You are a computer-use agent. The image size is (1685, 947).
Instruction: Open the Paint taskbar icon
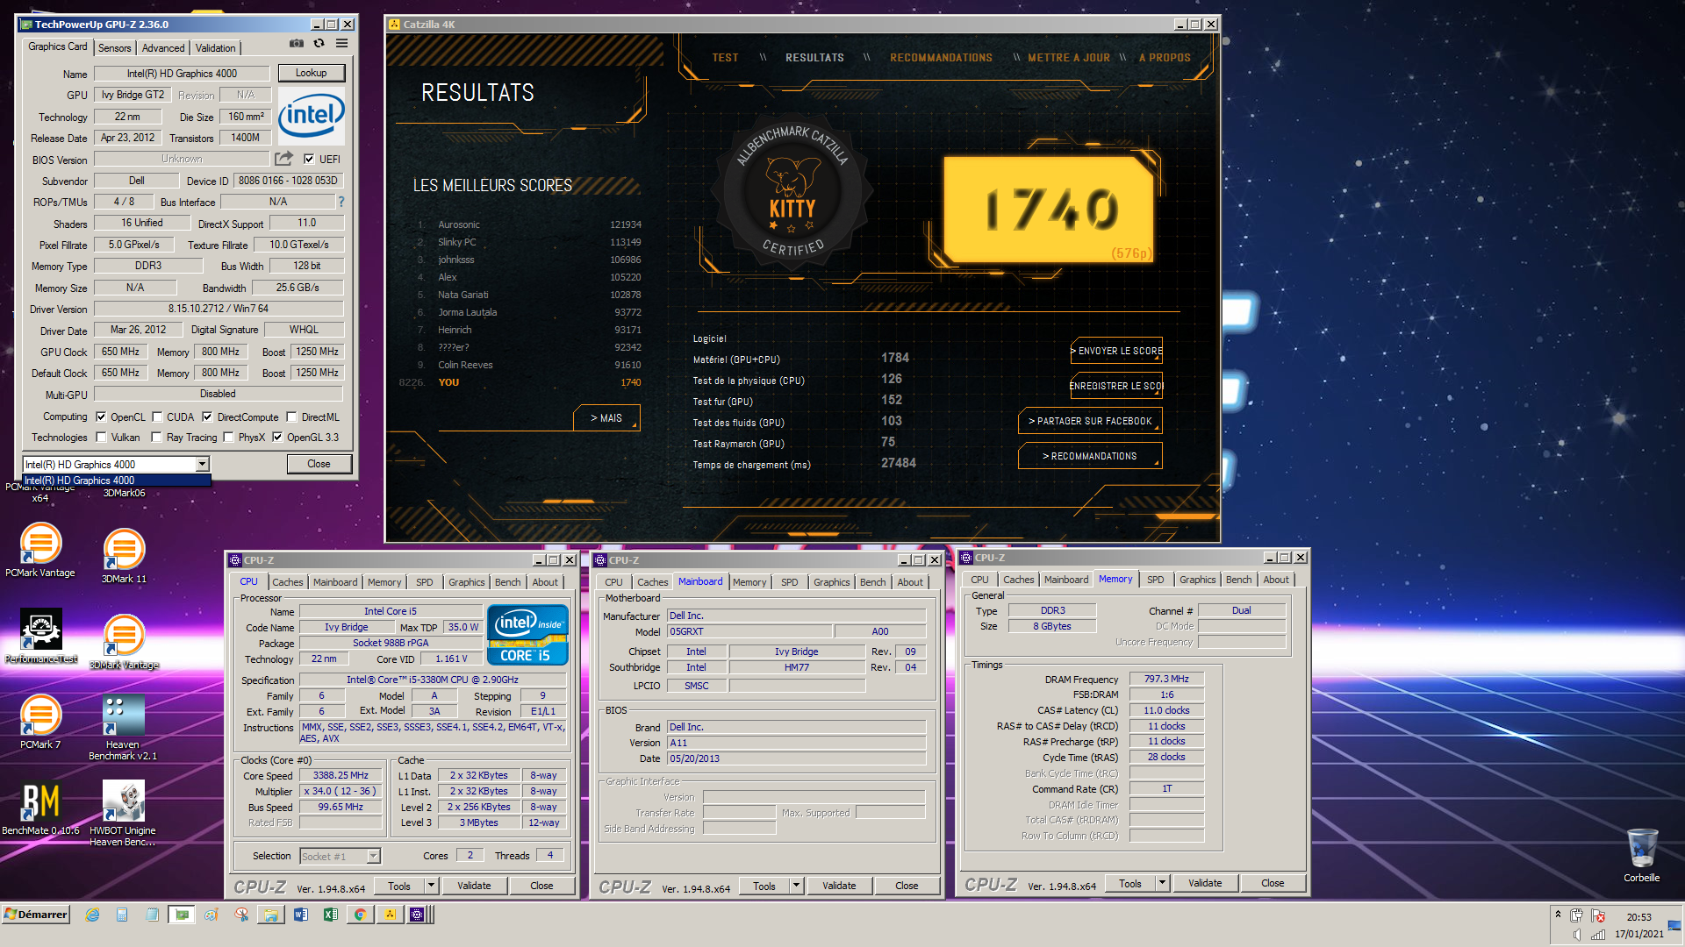pos(212,915)
